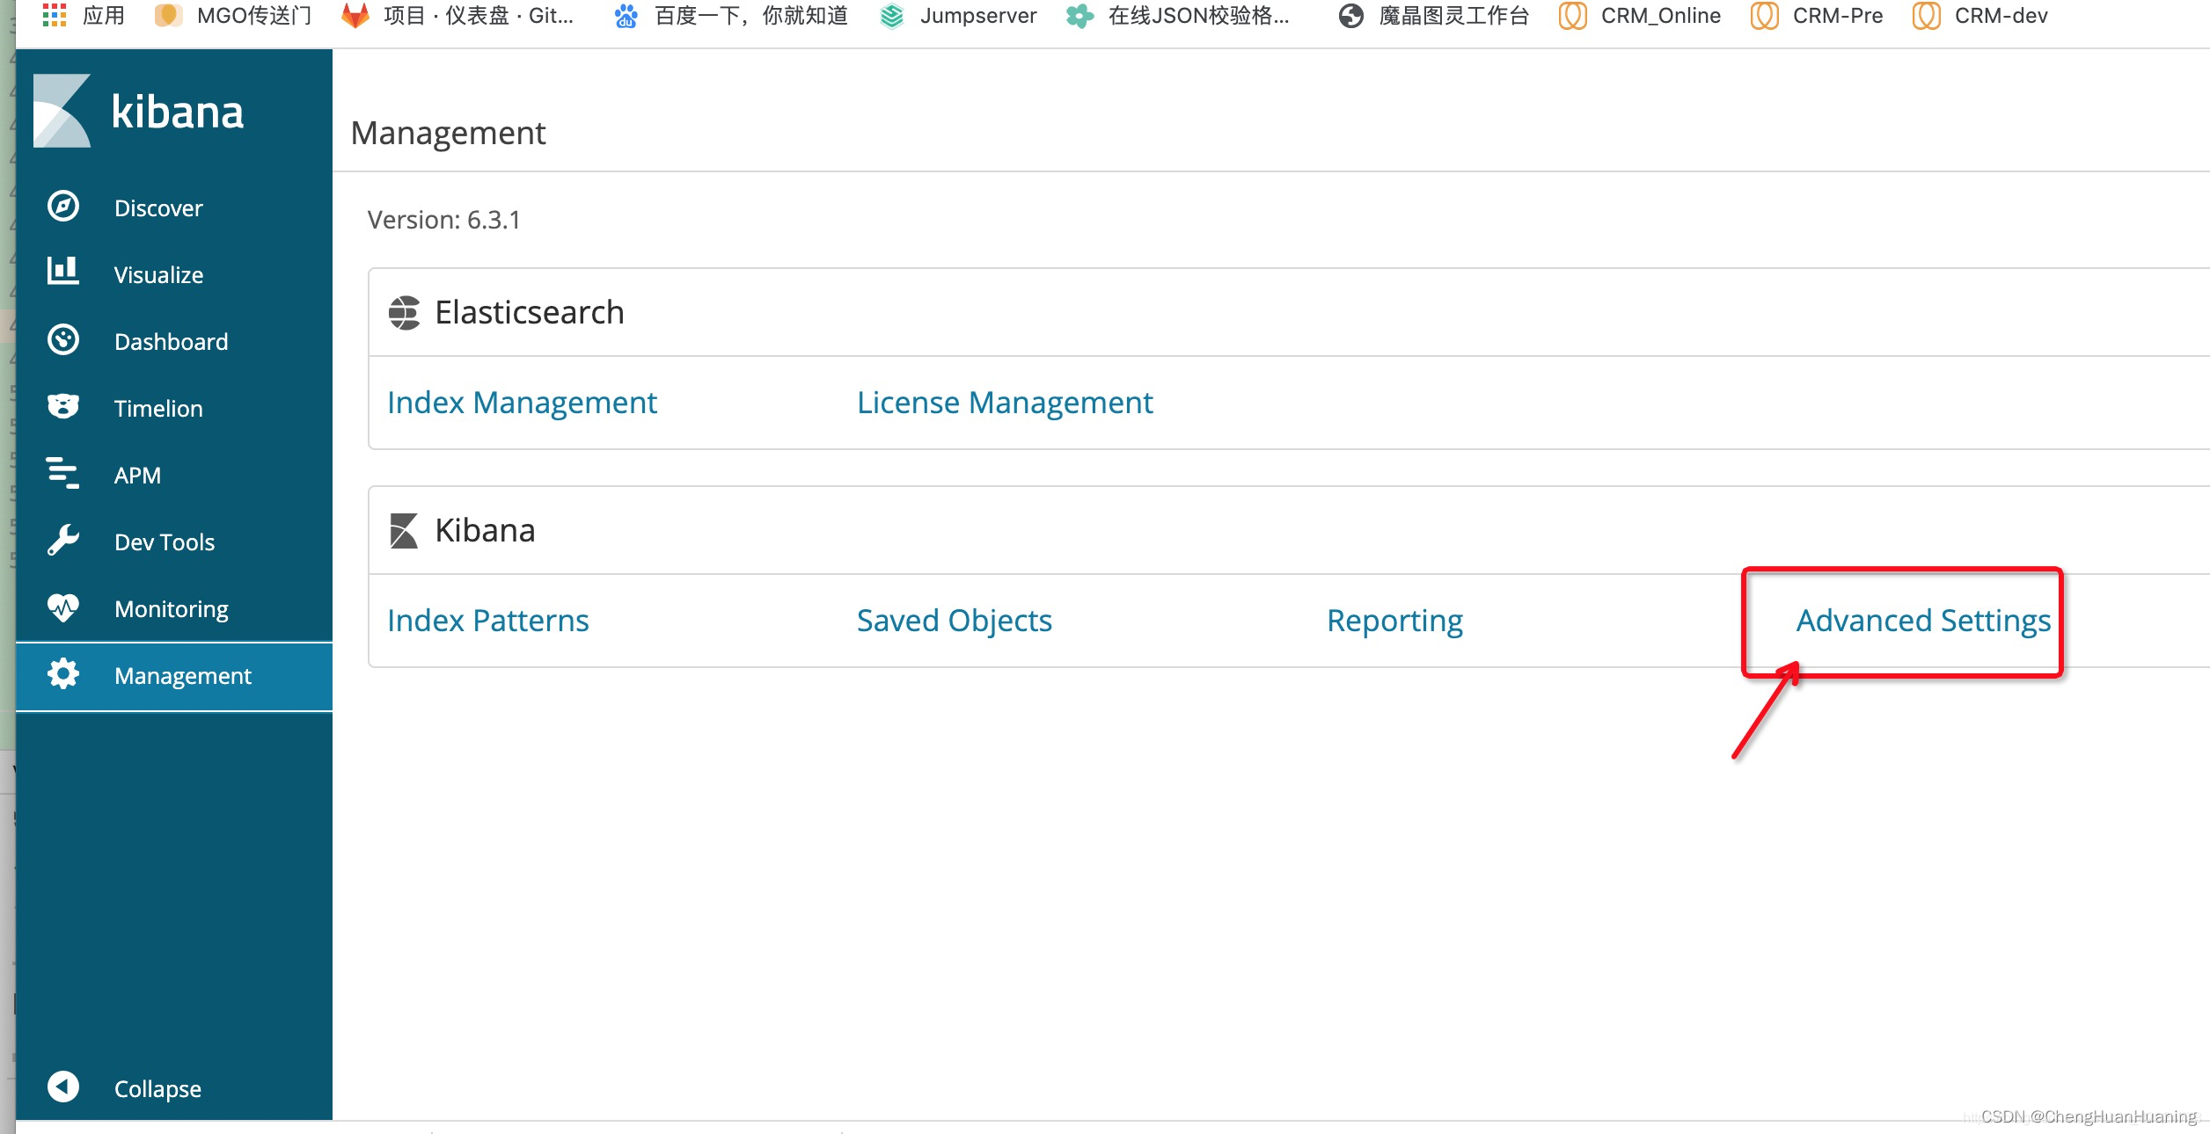This screenshot has width=2210, height=1134.
Task: Open the Index Patterns link
Action: [x=488, y=621]
